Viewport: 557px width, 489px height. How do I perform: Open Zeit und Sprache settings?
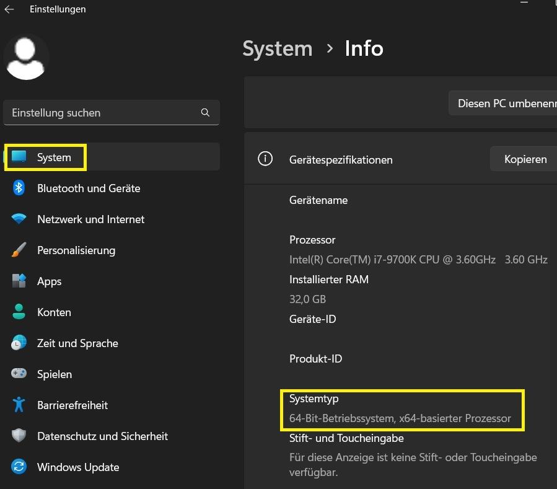pyautogui.click(x=112, y=343)
